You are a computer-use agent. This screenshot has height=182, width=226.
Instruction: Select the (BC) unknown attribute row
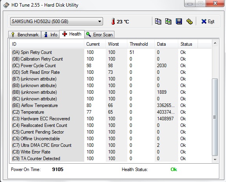(x=111, y=99)
